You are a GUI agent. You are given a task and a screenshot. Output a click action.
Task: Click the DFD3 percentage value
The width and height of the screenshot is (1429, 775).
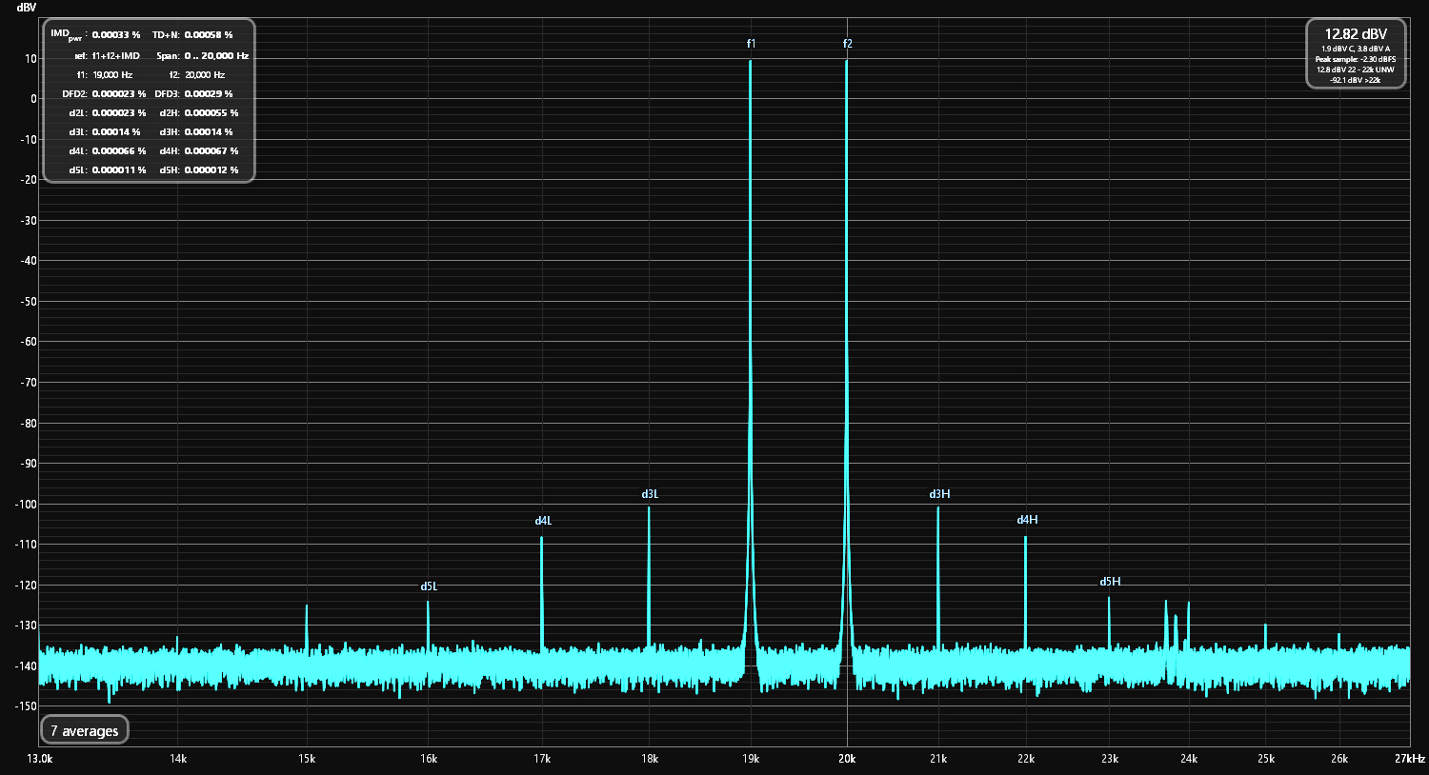(x=208, y=94)
